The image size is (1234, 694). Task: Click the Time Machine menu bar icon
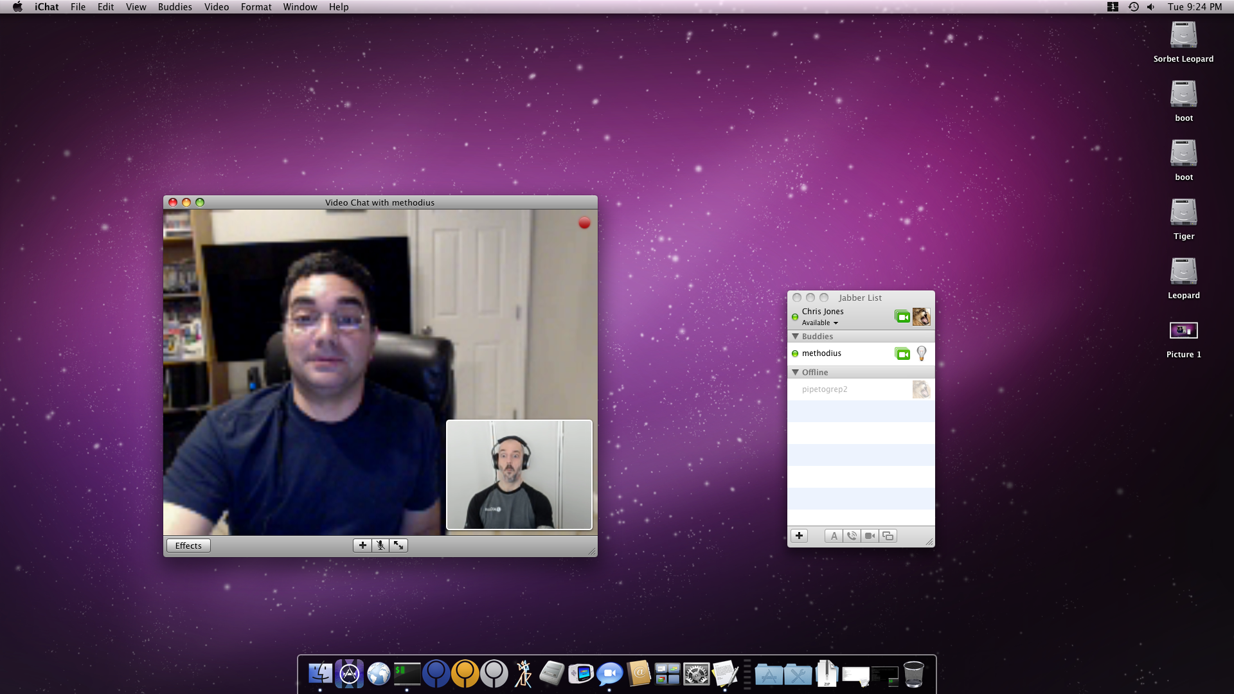(x=1133, y=7)
